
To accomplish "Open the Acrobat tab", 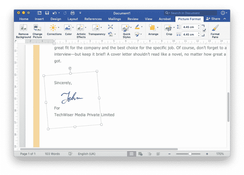I will pyautogui.click(x=165, y=19).
